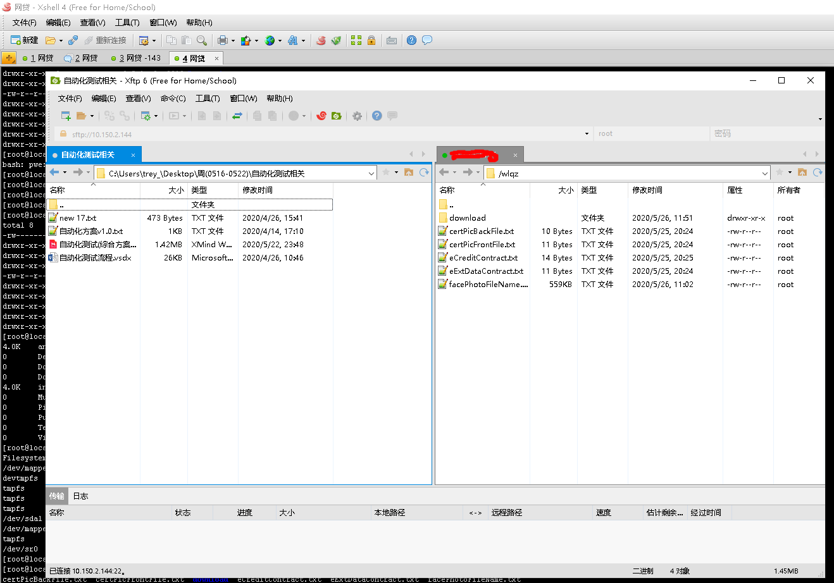The height and width of the screenshot is (583, 834).
Task: Click Xshell add tab plus button
Action: [x=9, y=58]
